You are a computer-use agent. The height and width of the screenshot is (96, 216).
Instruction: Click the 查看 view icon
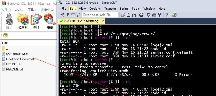click(50, 21)
